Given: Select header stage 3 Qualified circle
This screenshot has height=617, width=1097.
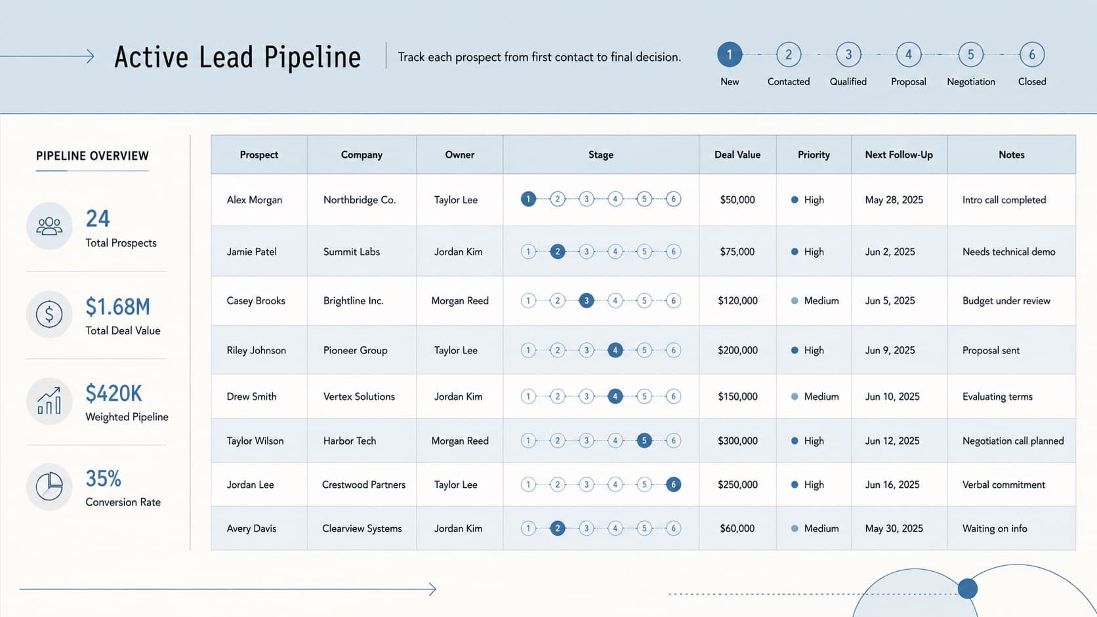Looking at the screenshot, I should coord(848,54).
